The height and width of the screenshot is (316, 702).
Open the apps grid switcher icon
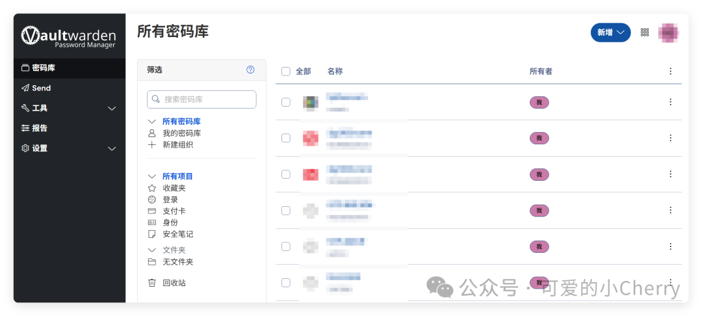pyautogui.click(x=645, y=33)
